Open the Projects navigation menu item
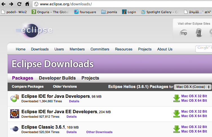This screenshot has width=212, height=137. pos(145,49)
